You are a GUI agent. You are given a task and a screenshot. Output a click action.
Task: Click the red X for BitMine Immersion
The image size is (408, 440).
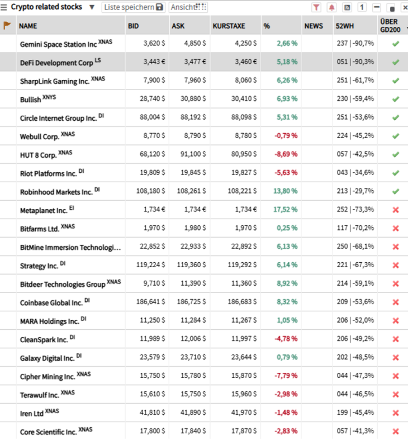click(396, 247)
